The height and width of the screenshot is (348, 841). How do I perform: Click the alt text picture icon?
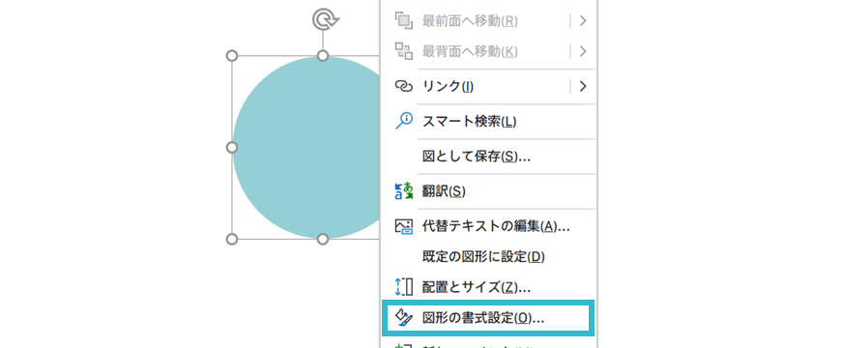click(x=403, y=226)
